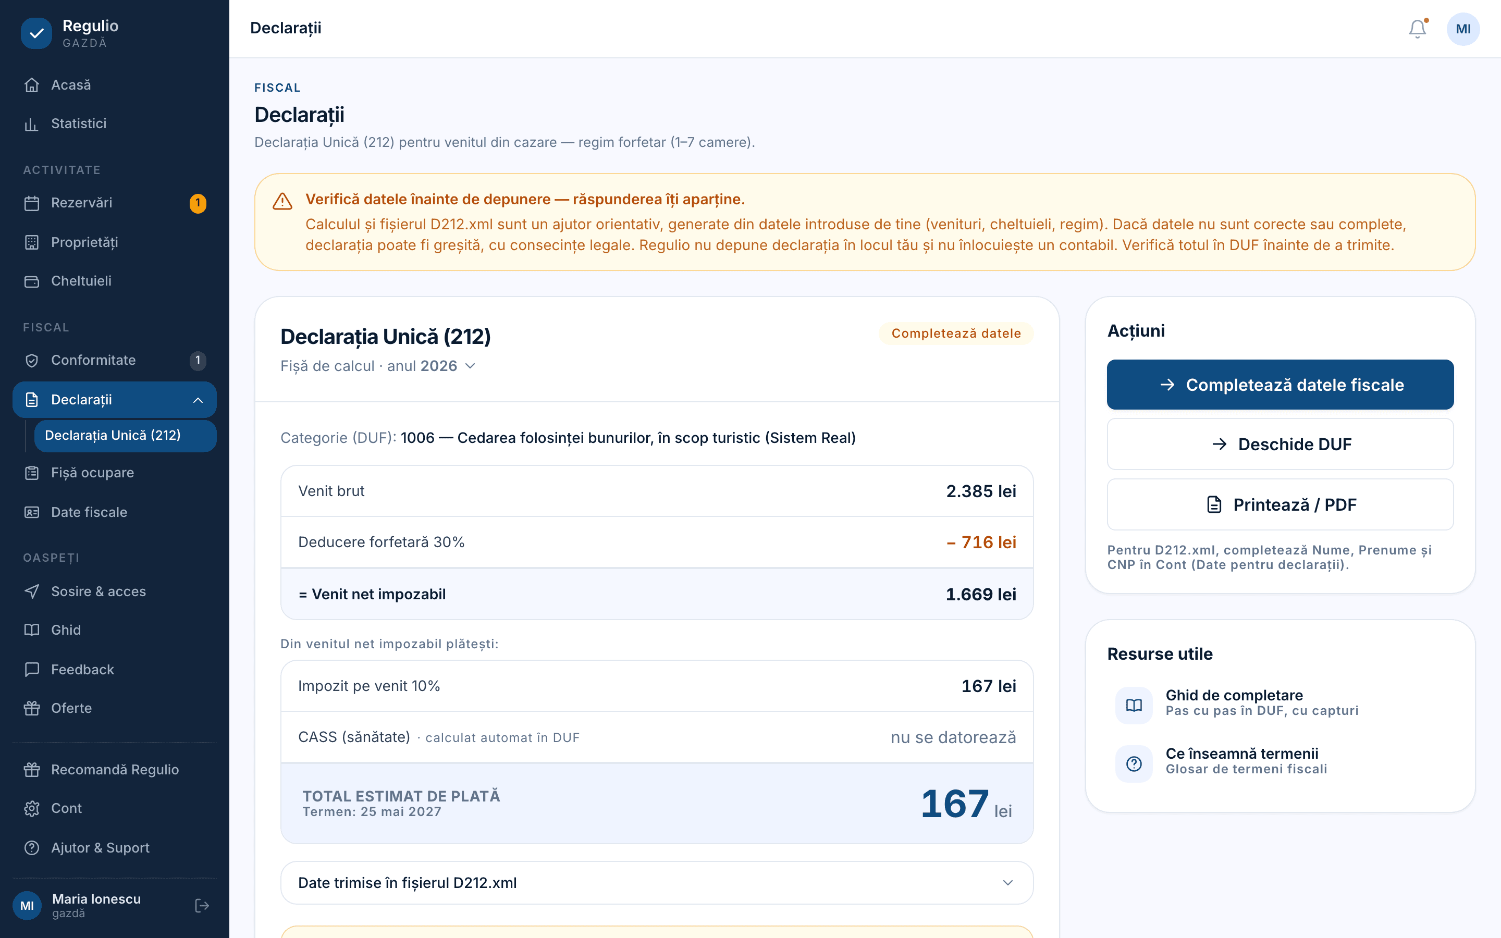The image size is (1501, 938).
Task: Click the warning triangle icon in alert
Action: [x=282, y=201]
